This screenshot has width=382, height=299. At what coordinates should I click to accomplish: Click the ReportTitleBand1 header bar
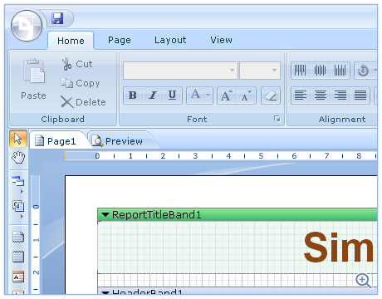pyautogui.click(x=238, y=215)
